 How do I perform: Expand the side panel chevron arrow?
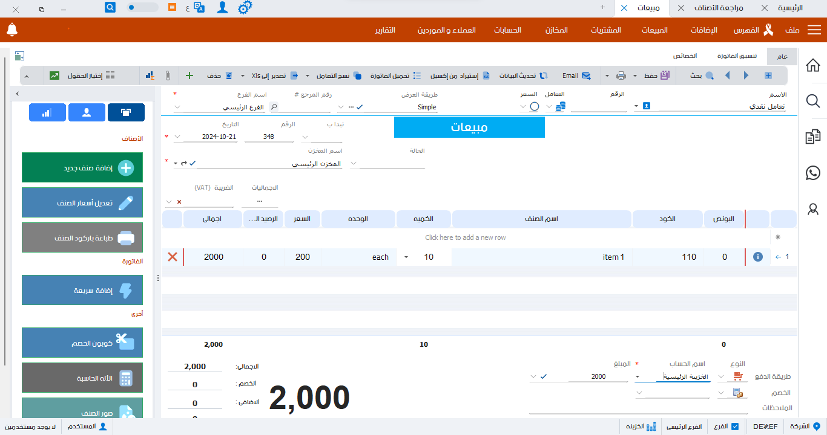pyautogui.click(x=16, y=94)
